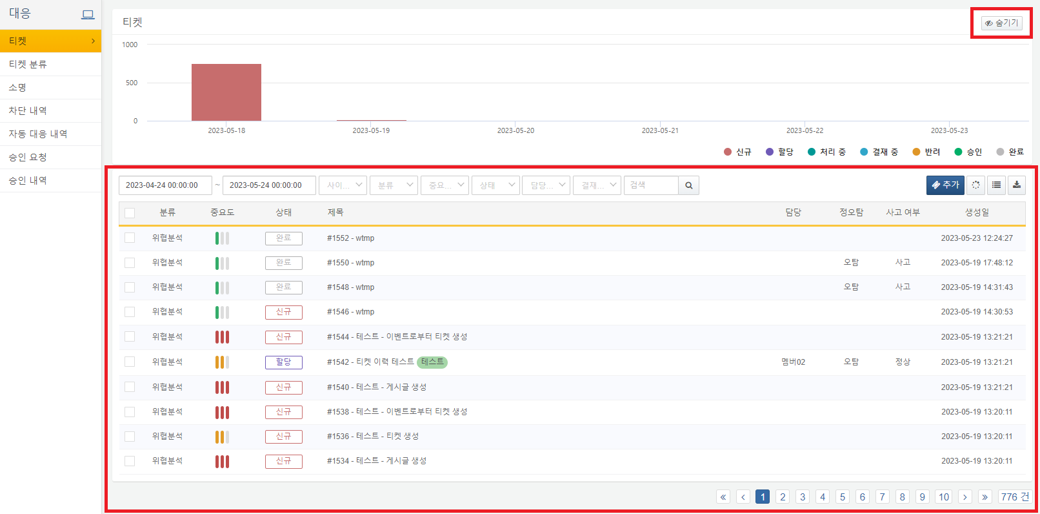Toggle the select-all checkbox in table header
Image resolution: width=1040 pixels, height=514 pixels.
(130, 213)
